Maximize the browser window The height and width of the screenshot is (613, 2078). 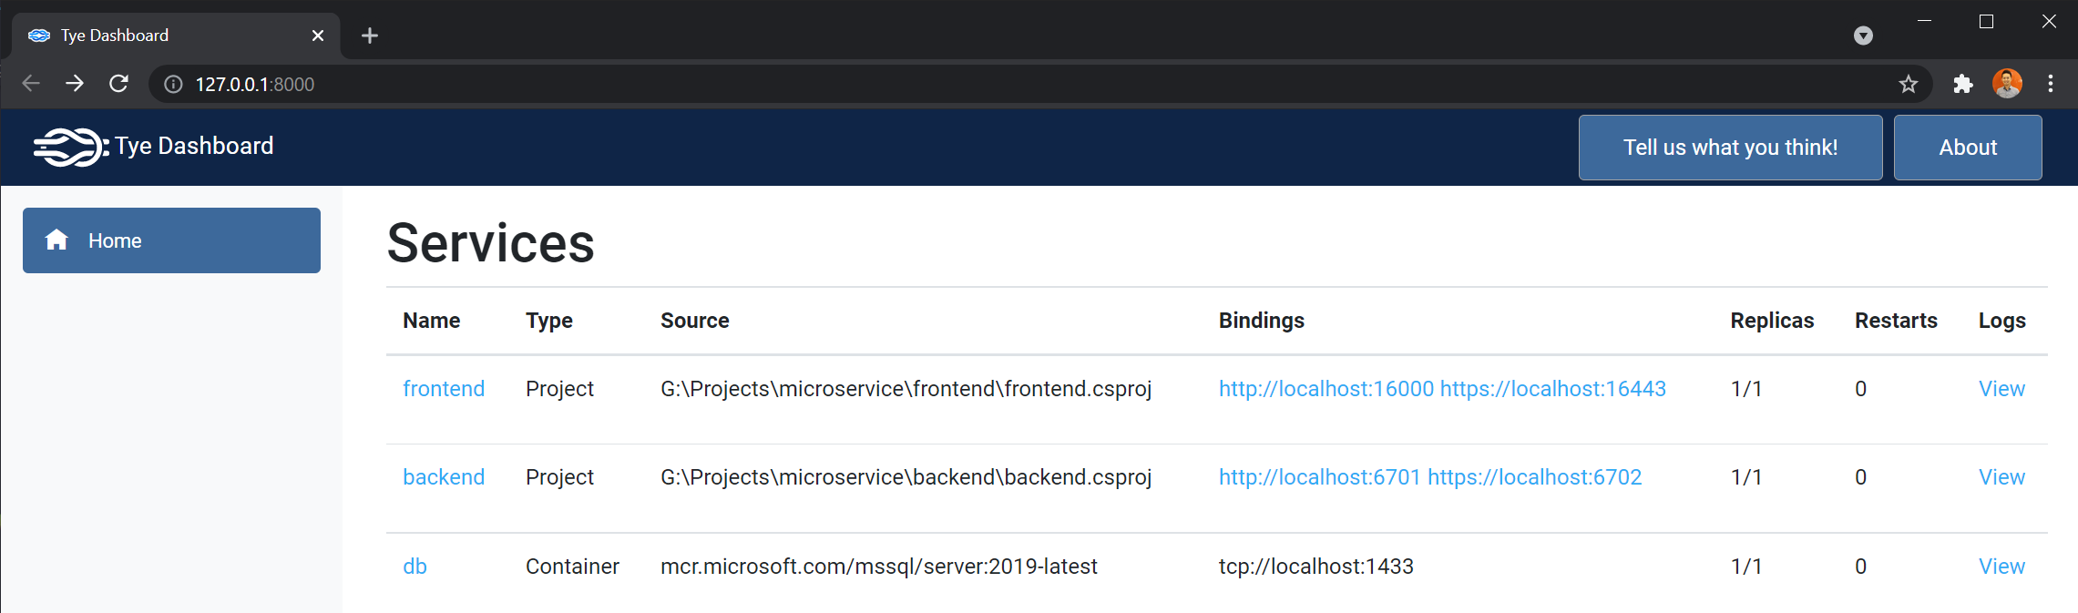pyautogui.click(x=1987, y=21)
